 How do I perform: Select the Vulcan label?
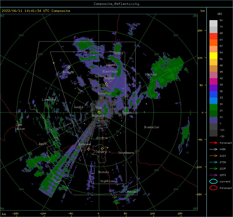pos(132,192)
